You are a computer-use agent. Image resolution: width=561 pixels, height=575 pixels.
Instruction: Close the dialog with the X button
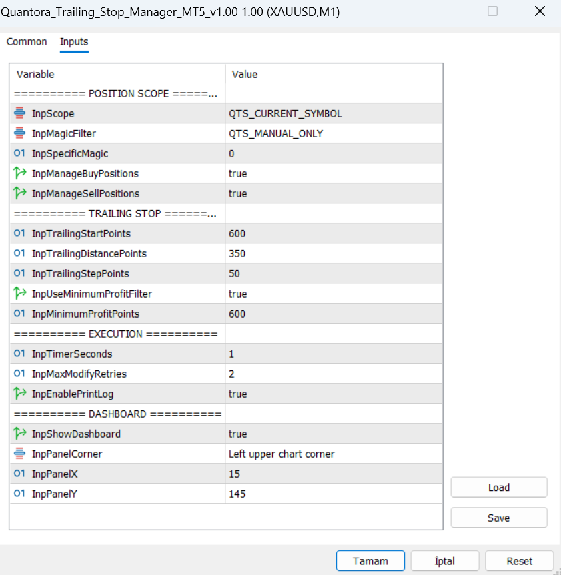(540, 11)
